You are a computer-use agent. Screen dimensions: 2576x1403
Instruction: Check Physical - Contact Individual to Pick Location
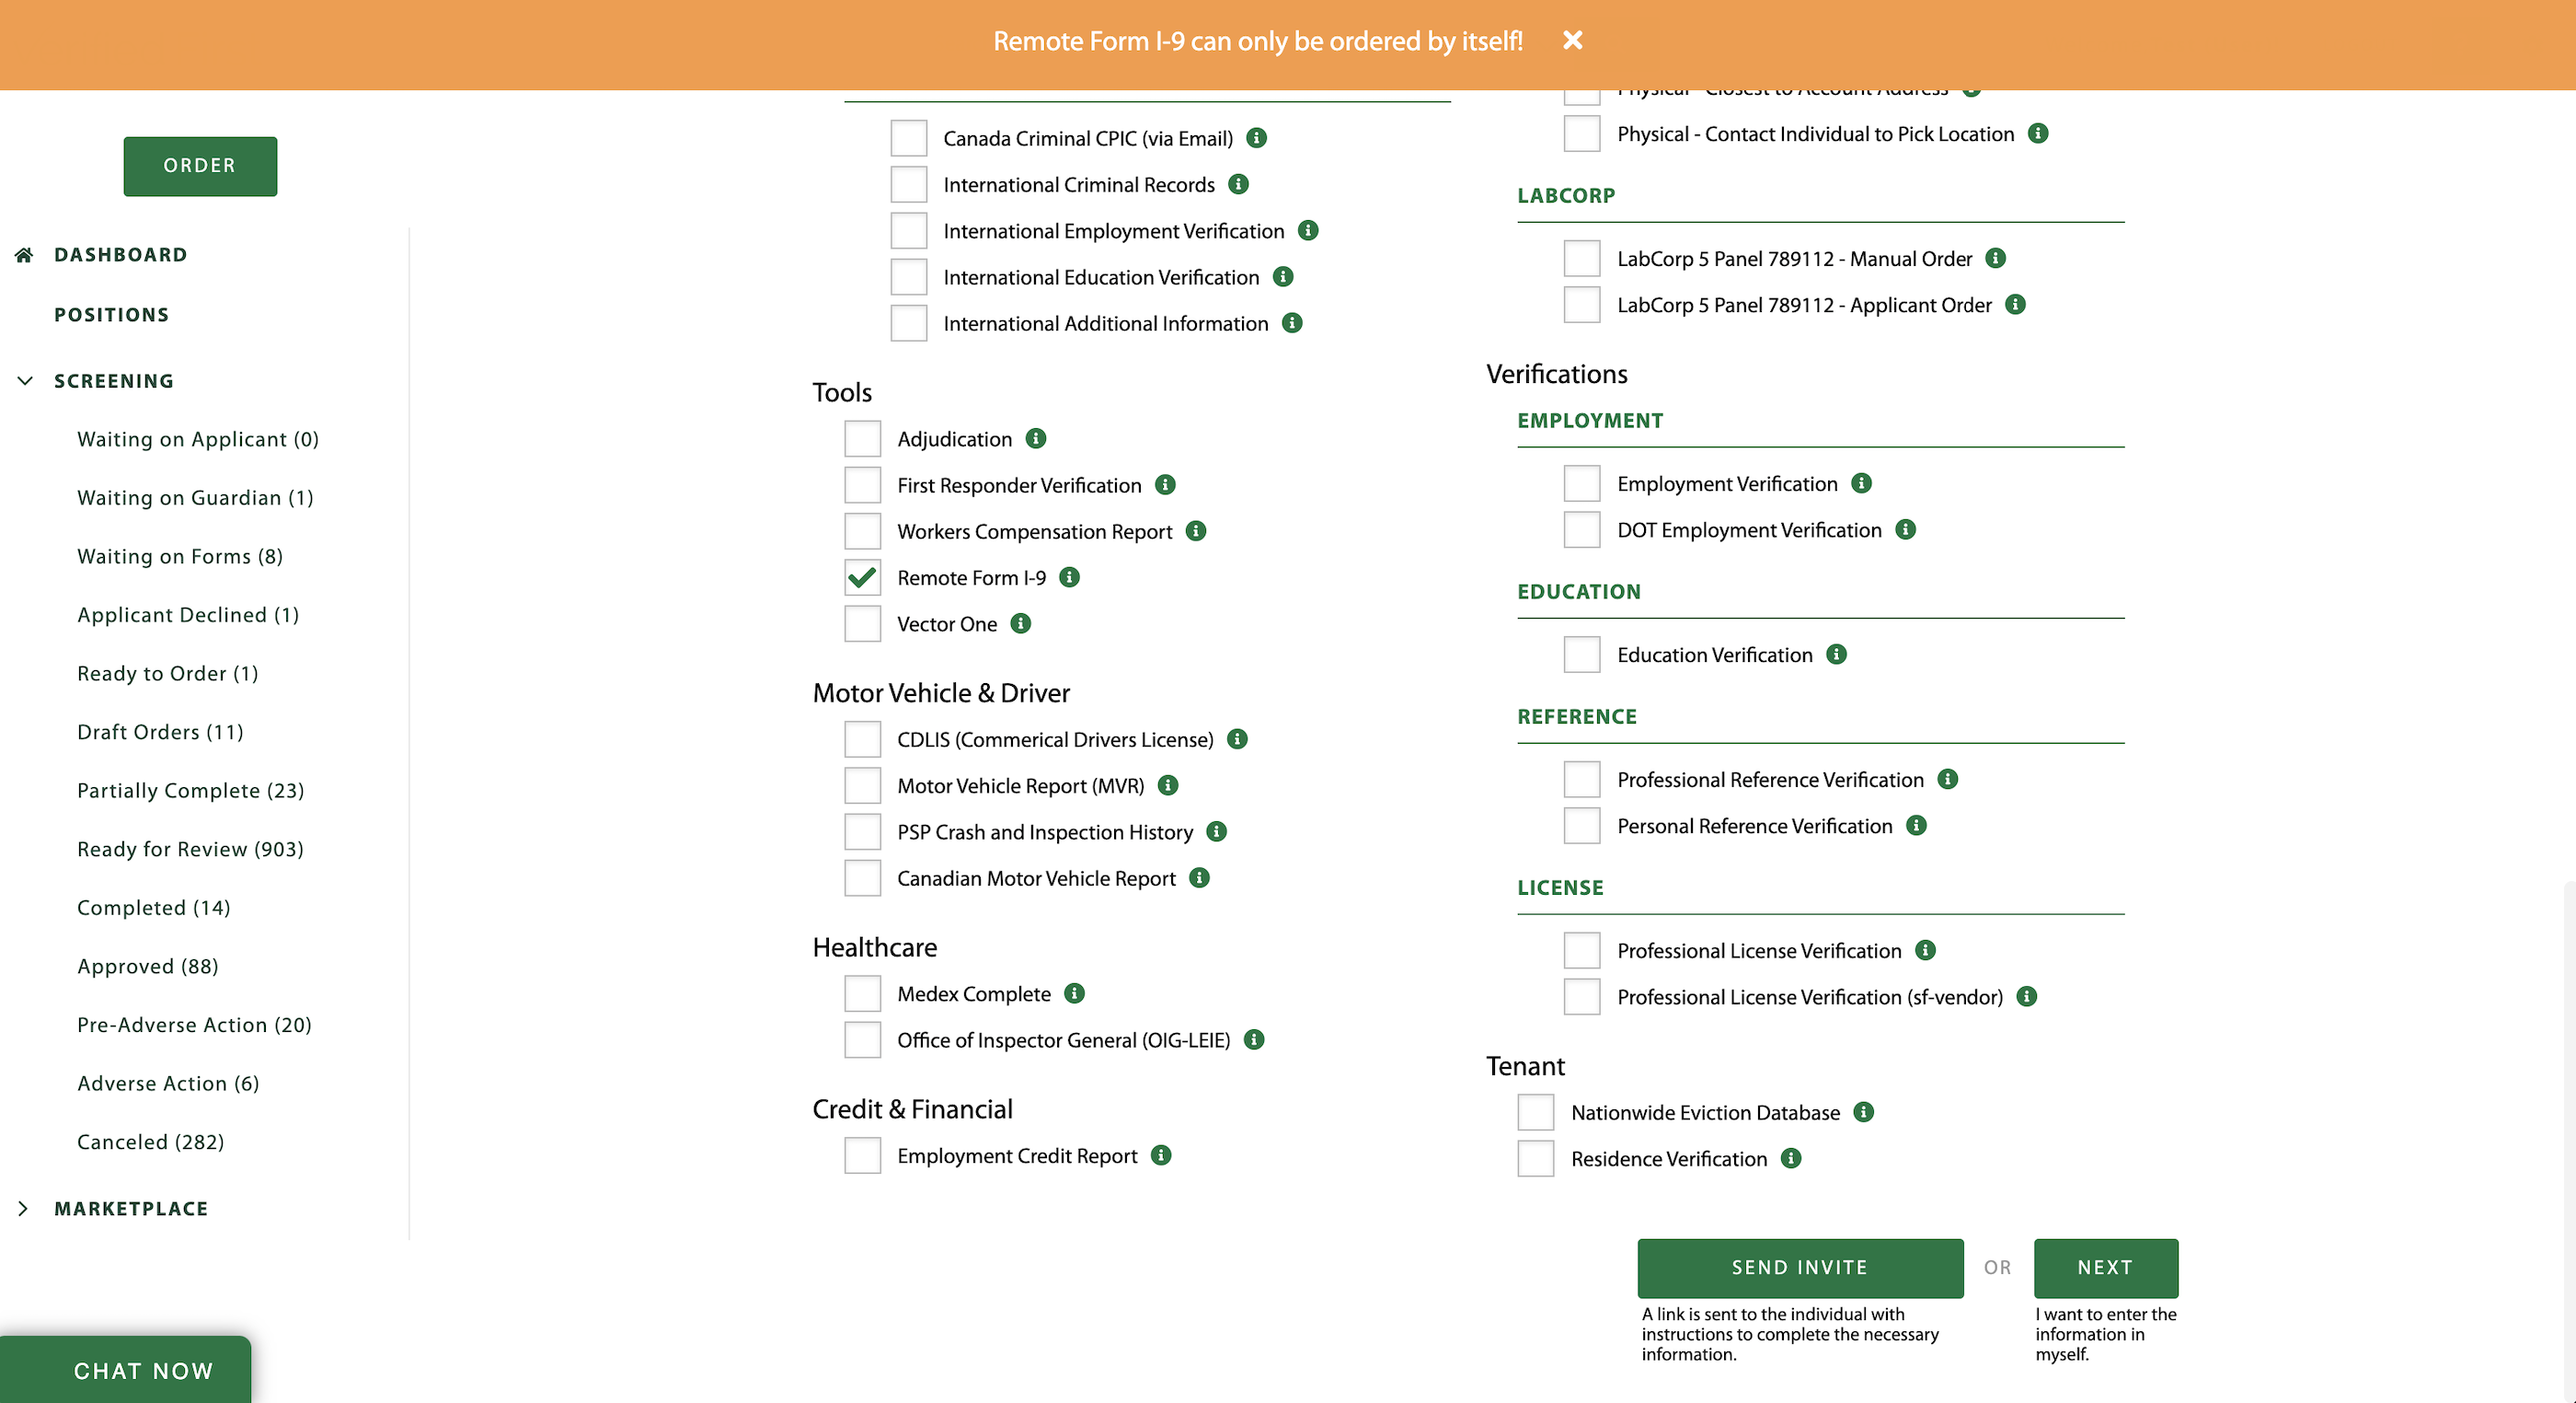[x=1582, y=133]
